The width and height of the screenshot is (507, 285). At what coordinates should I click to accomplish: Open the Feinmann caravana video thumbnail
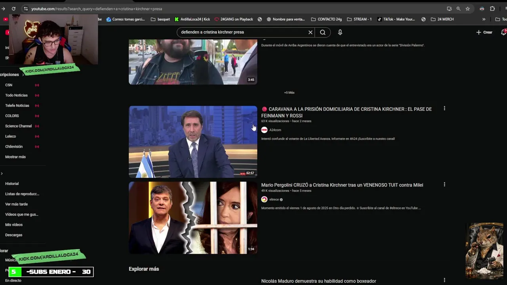pos(193,142)
